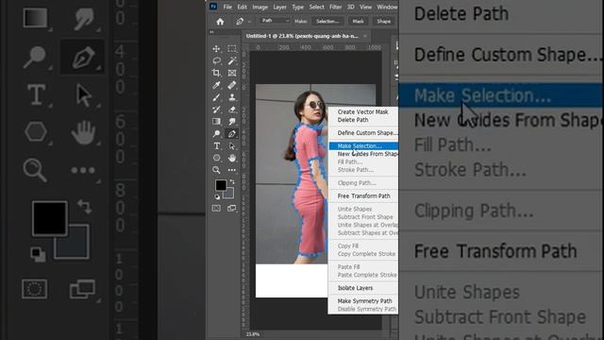Select the Lasso tool
This screenshot has width=604, height=340.
point(216,60)
